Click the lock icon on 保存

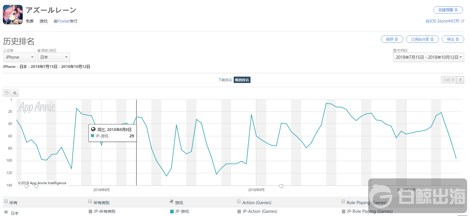pos(396,39)
